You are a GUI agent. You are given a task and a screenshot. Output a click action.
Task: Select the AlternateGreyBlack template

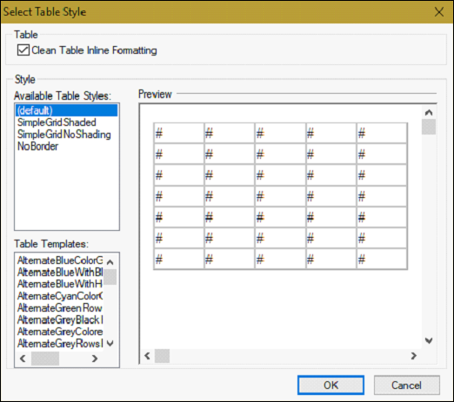pyautogui.click(x=60, y=320)
